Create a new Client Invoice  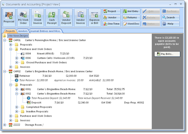tap(37, 17)
